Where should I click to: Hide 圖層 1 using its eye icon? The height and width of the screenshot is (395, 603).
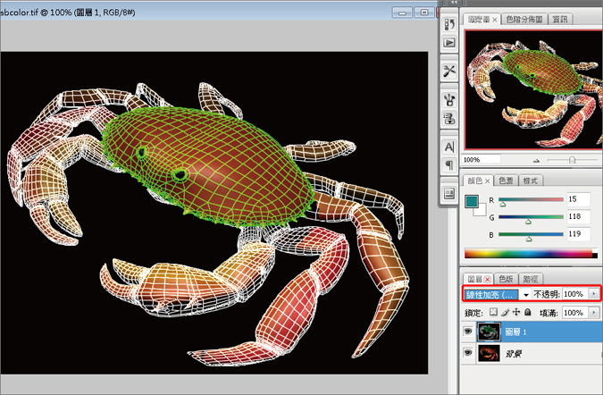click(x=468, y=332)
